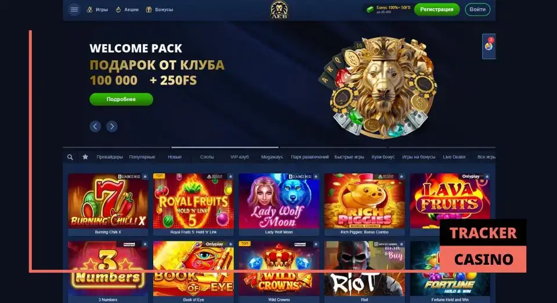557x303 pixels.
Task: Open the hamburger menu icon
Action: pos(74,10)
